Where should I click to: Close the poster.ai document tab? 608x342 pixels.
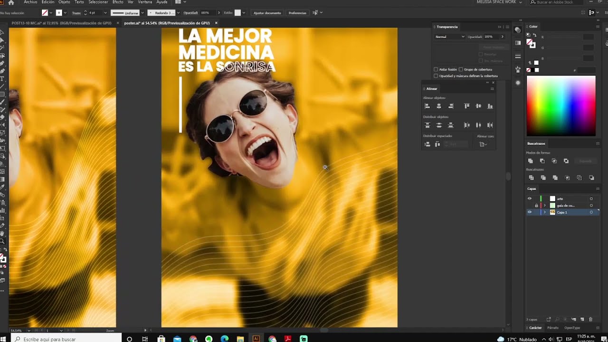click(216, 23)
